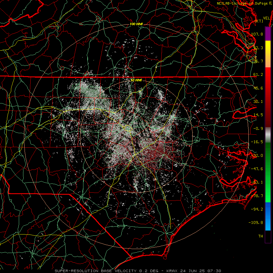Click the TH threshold legend label
Image resolution: width=273 pixels, height=273 pixels.
[261, 236]
